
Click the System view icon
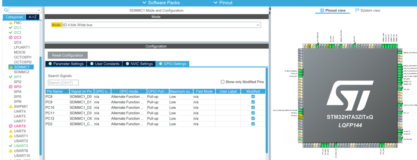(357, 10)
